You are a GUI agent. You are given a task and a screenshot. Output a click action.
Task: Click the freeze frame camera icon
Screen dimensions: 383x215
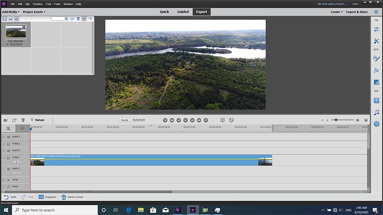6,120
